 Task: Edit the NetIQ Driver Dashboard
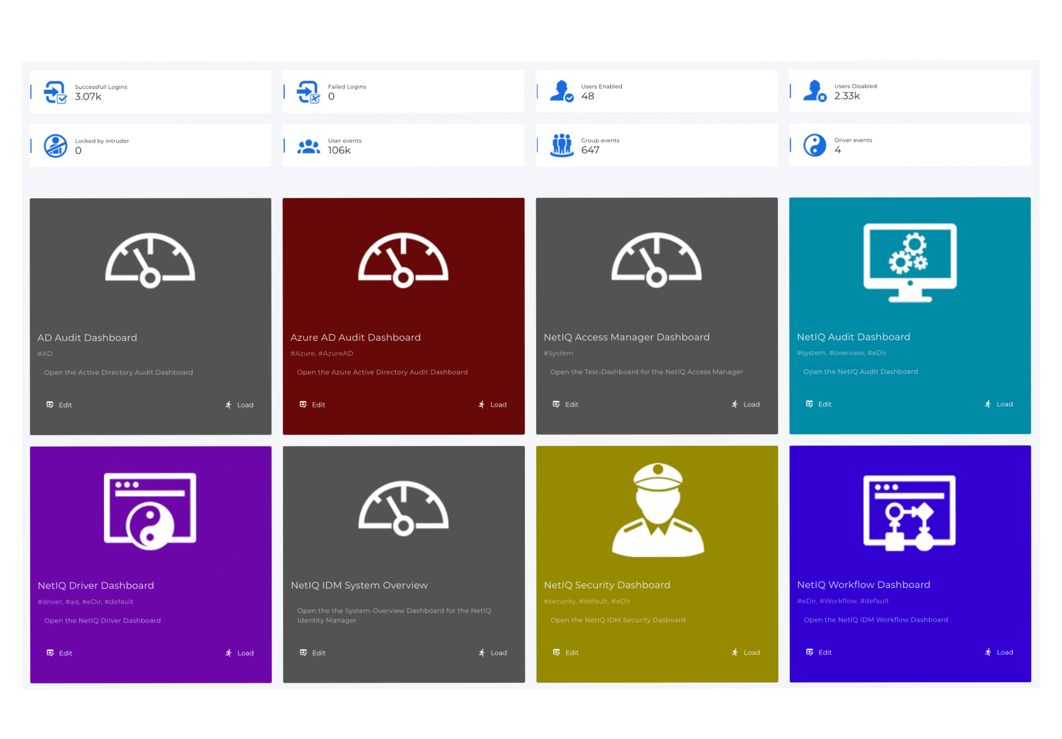coord(59,653)
